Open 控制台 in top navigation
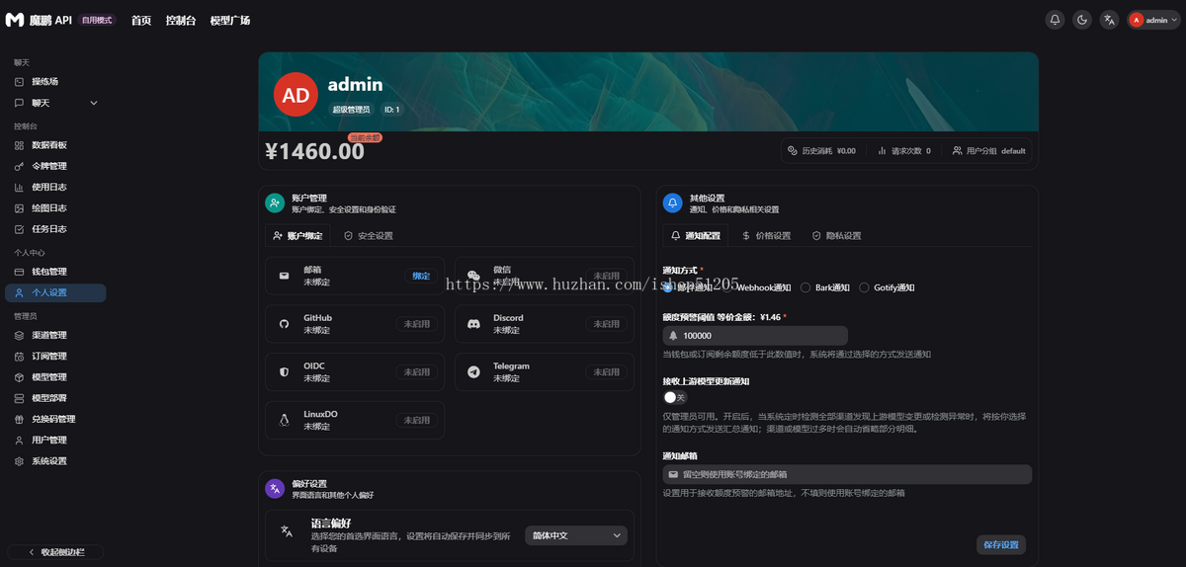Viewport: 1186px width, 567px height. pos(181,20)
